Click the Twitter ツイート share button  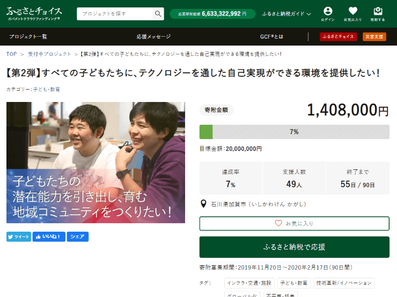tap(19, 237)
